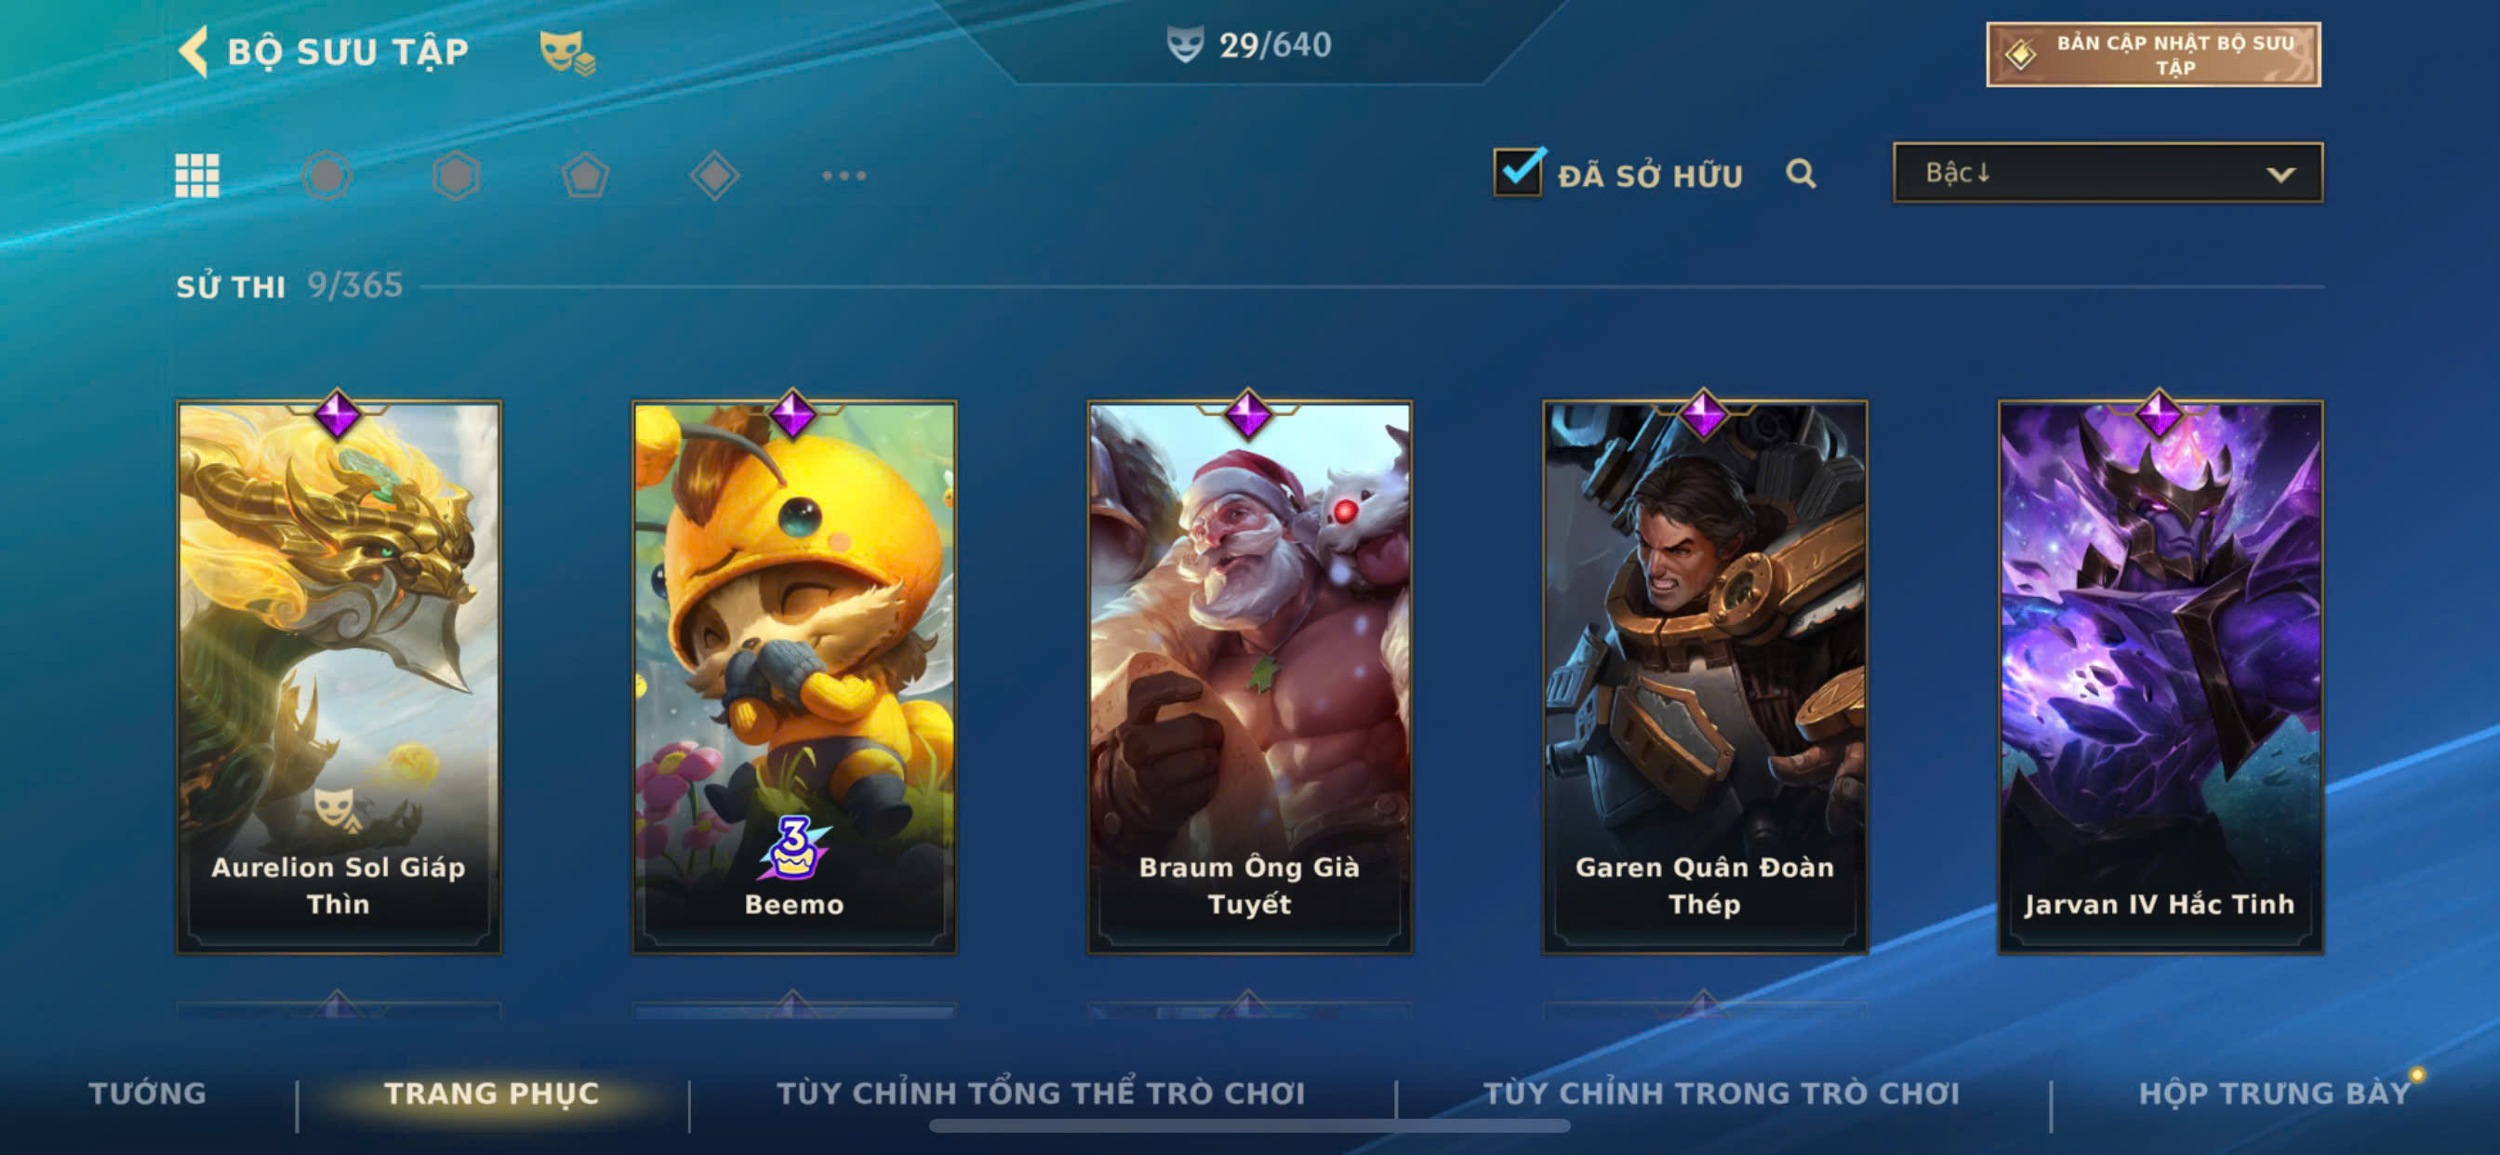Open more filters via three dots icon

point(844,176)
